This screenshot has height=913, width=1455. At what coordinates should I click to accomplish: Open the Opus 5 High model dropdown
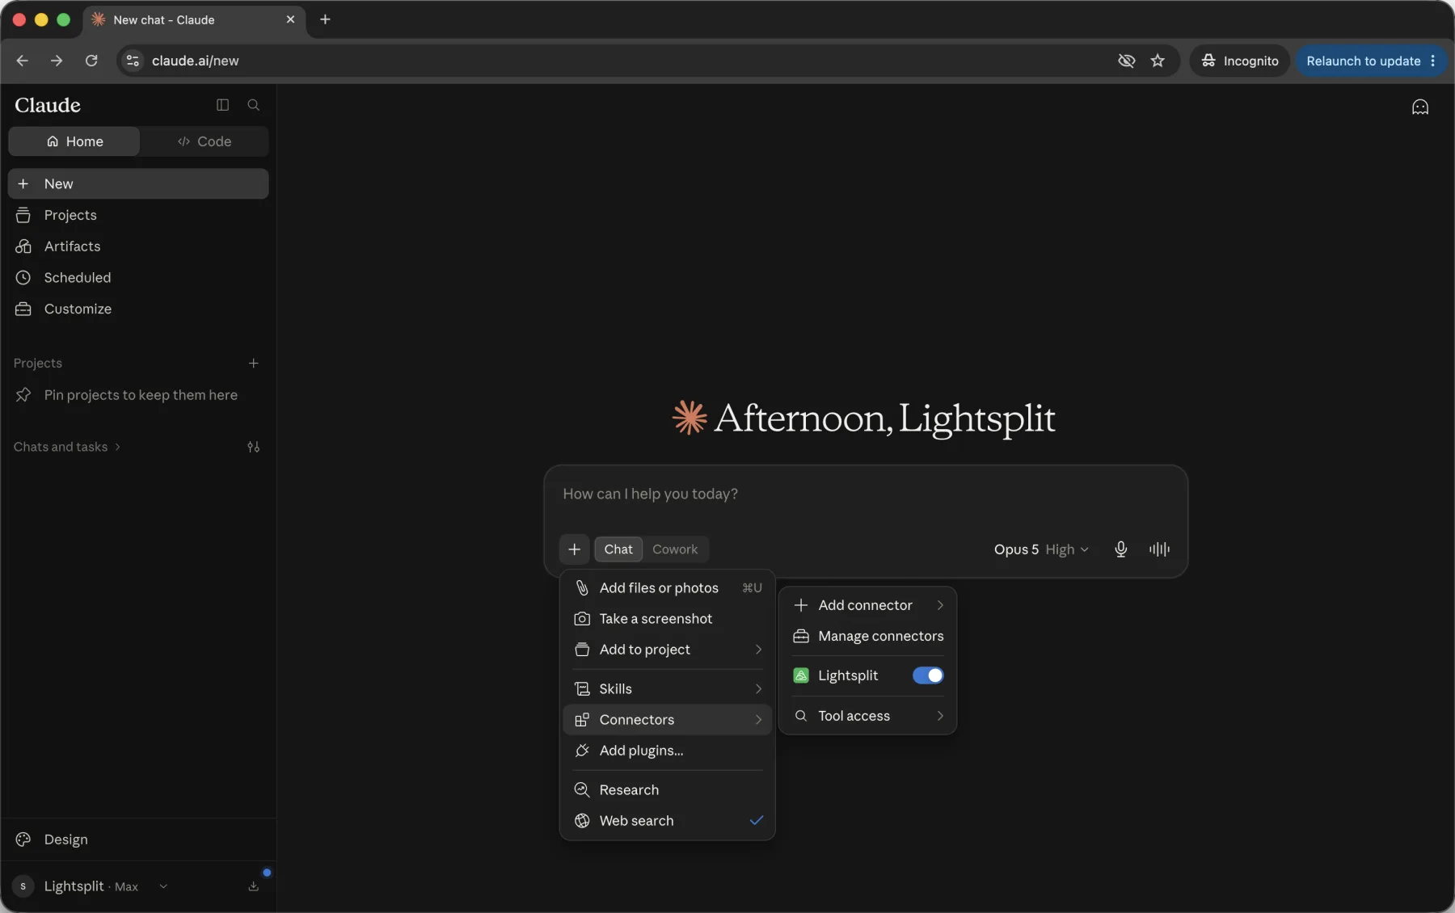pyautogui.click(x=1041, y=549)
